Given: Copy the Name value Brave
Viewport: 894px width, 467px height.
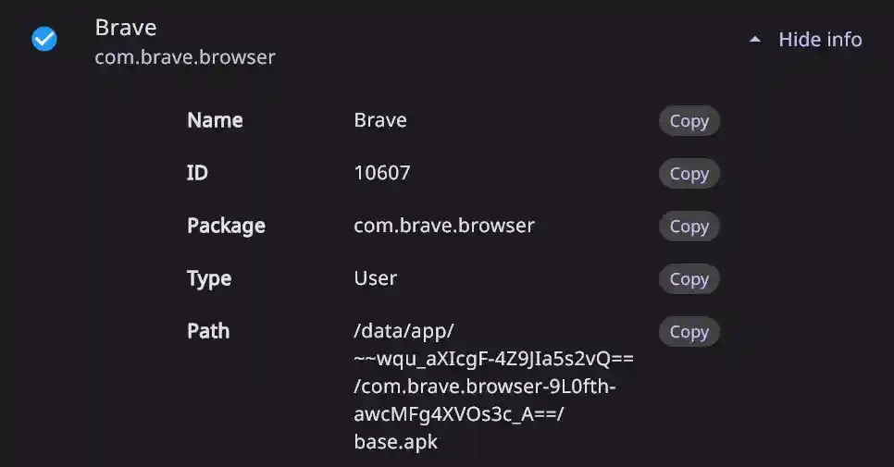Looking at the screenshot, I should click(689, 121).
